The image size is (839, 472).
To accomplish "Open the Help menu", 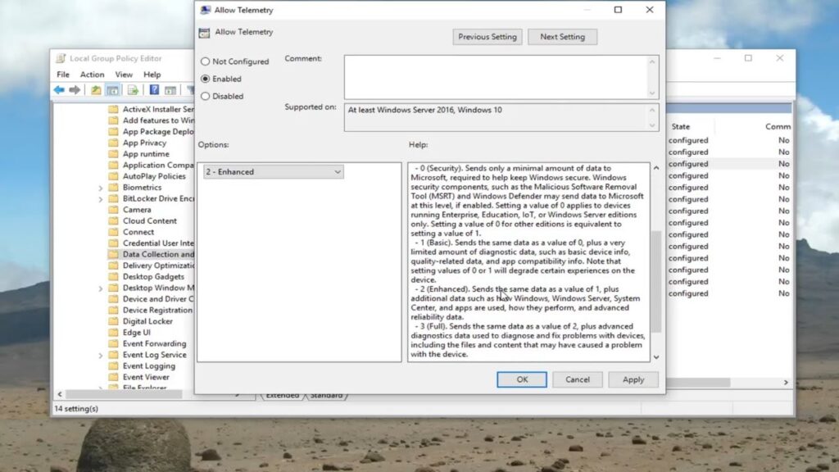I will (152, 75).
